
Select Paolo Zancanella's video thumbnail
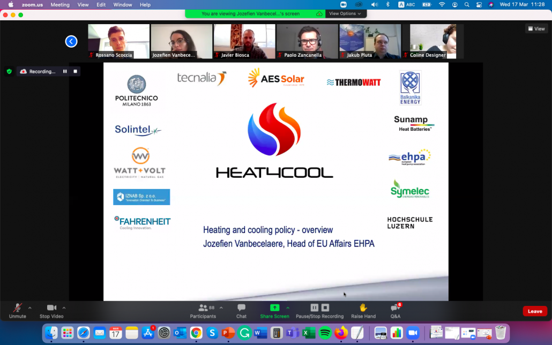307,41
